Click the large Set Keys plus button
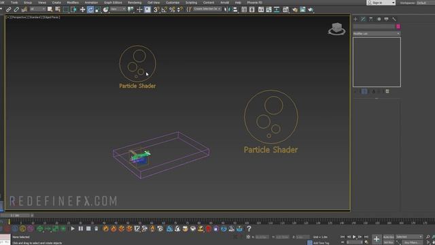This screenshot has width=435, height=245. 377,239
